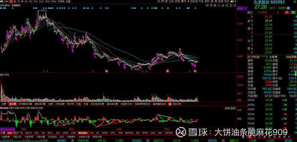Select the scissors cut tool icon
This screenshot has width=297, height=142.
pos(223,5)
